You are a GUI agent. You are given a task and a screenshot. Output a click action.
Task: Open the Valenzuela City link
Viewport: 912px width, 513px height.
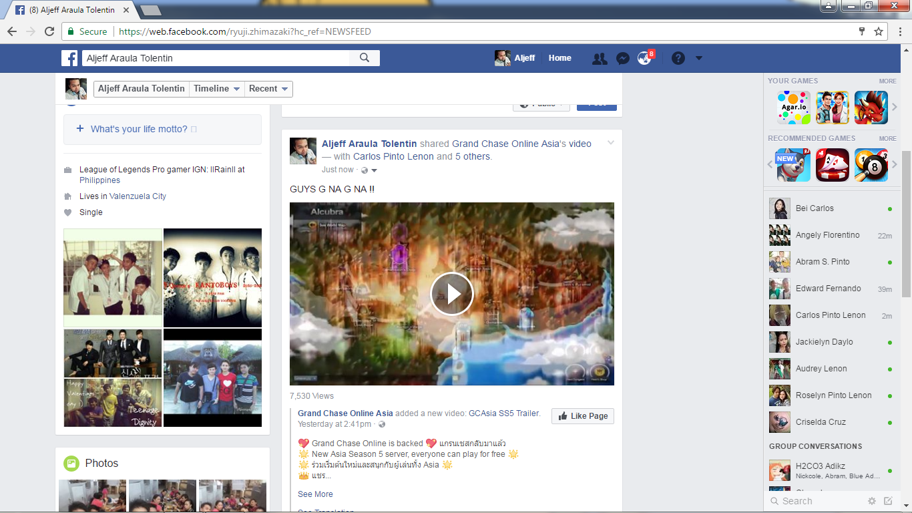[138, 196]
